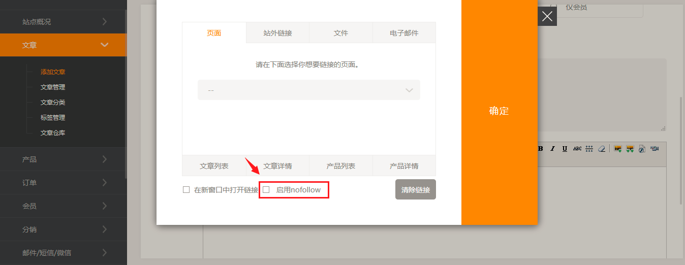Screen dimensions: 685x265
Task: Insert multiple images icon in toolbar
Action: click(630, 149)
